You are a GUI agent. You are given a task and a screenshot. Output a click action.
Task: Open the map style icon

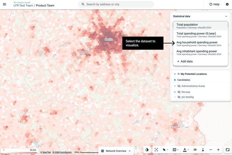[x=174, y=150]
